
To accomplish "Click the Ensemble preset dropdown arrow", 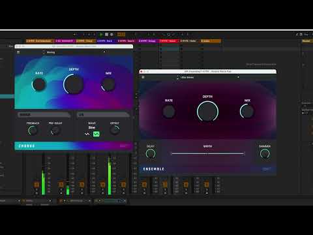I will [x=238, y=77].
